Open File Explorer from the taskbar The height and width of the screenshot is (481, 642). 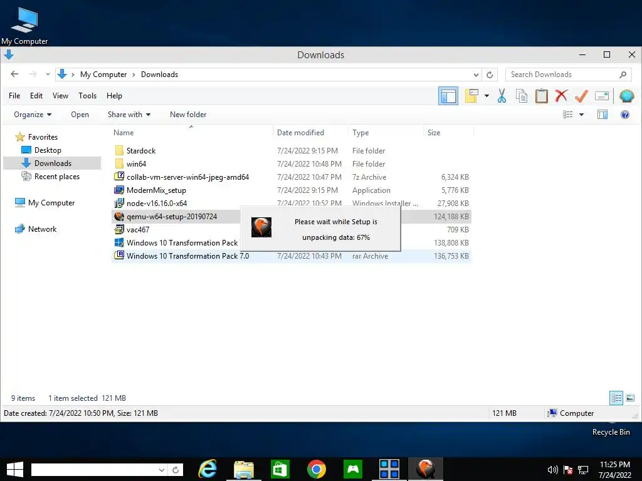(x=244, y=469)
